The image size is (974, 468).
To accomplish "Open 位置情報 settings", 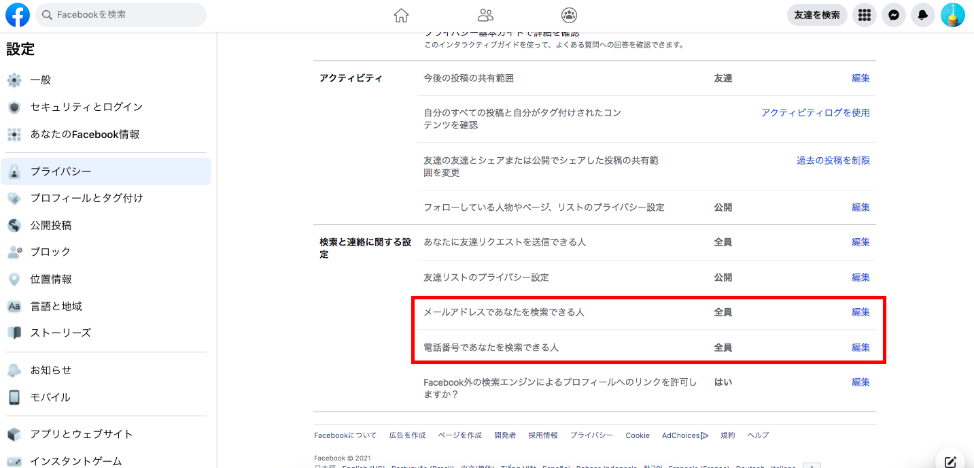I will tap(106, 279).
